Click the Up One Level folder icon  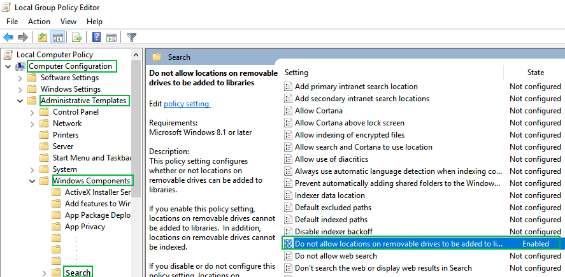[x=42, y=38]
